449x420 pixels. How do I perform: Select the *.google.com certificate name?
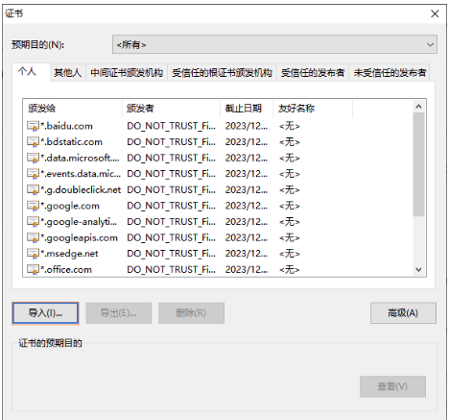[70, 206]
